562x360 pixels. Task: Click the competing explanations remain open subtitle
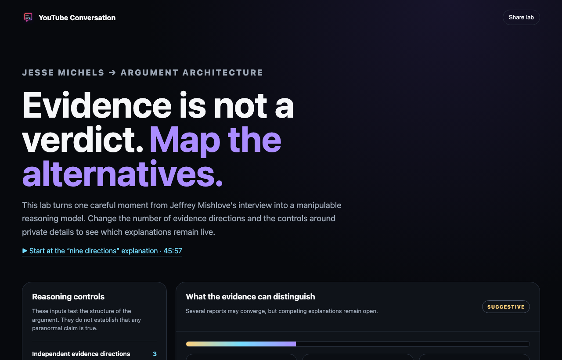pos(281,311)
